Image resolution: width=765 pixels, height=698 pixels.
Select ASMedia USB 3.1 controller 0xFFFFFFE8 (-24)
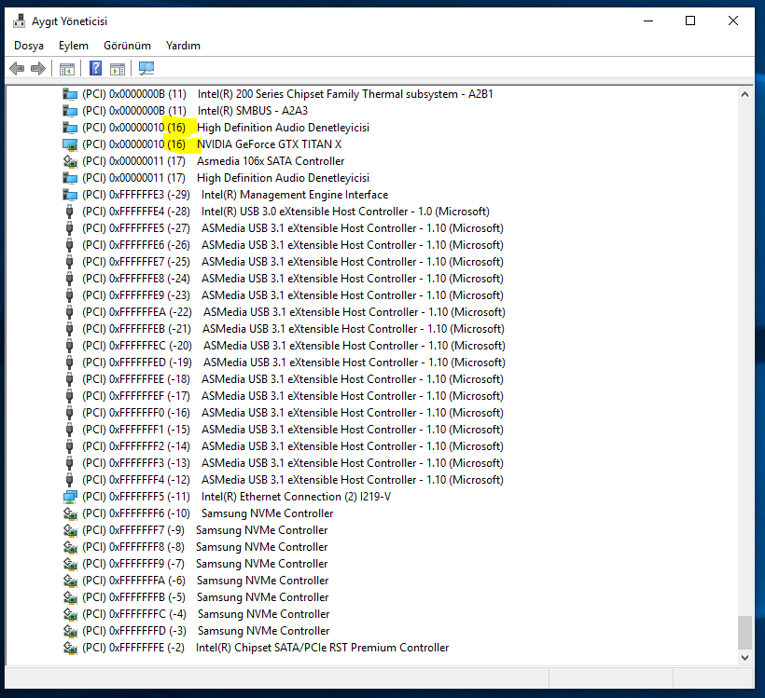(293, 279)
